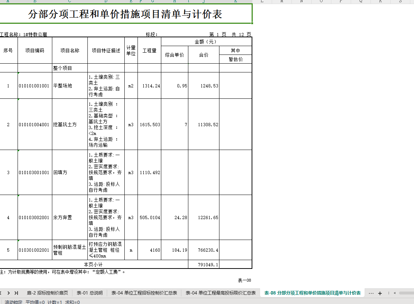
Task: Select the active 表-08 sheet tab
Action: (312, 293)
